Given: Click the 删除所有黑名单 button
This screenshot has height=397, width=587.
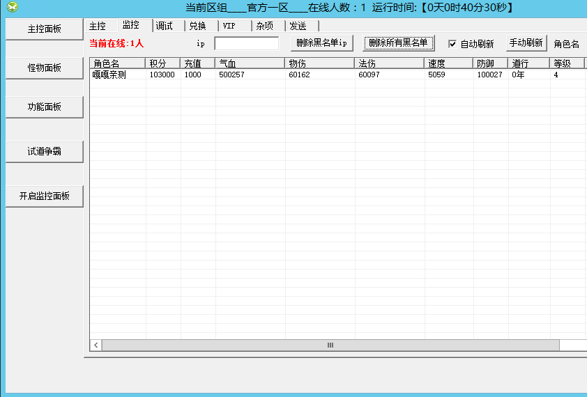Looking at the screenshot, I should point(399,43).
